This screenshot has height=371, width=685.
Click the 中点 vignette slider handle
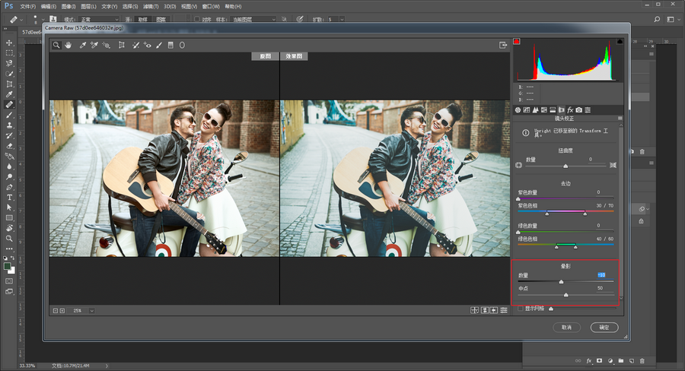point(566,294)
